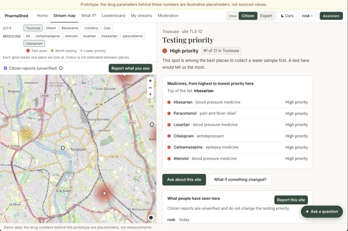Open Moderation tab
The width and height of the screenshot is (348, 231).
click(x=168, y=16)
